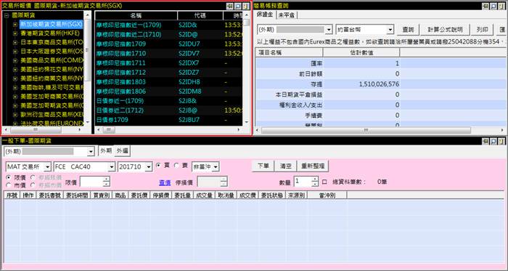This screenshot has width=508, height=271.
Task: Select the 買 (buy) radio button
Action: (x=158, y=166)
